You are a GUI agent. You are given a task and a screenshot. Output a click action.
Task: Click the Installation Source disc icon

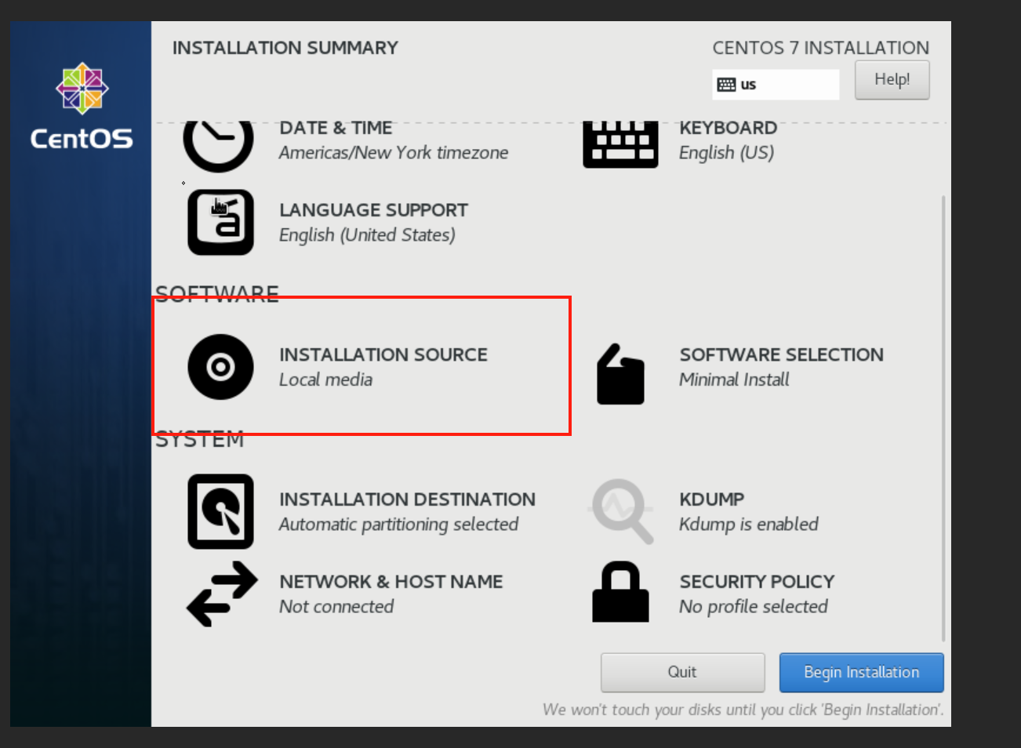tap(220, 367)
